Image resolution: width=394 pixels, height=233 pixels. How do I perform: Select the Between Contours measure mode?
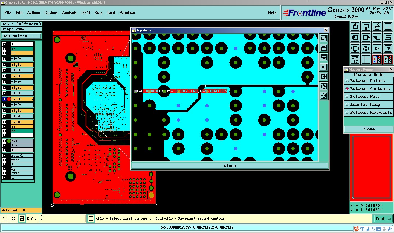click(x=369, y=89)
